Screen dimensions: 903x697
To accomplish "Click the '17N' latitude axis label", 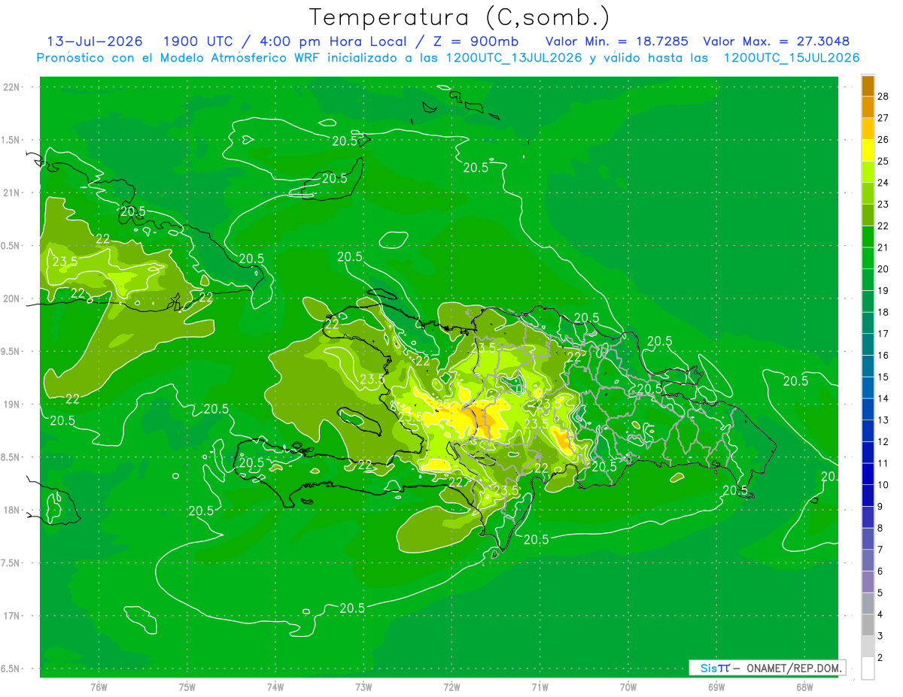I will point(12,616).
